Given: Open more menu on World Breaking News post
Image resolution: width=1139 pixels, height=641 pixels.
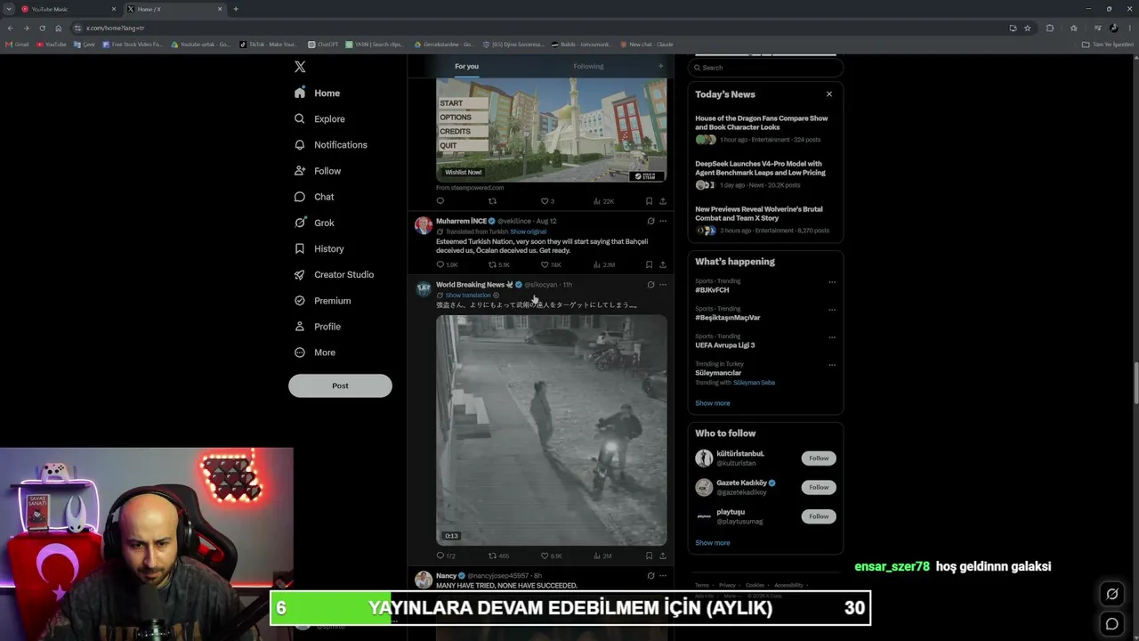Looking at the screenshot, I should [x=663, y=285].
